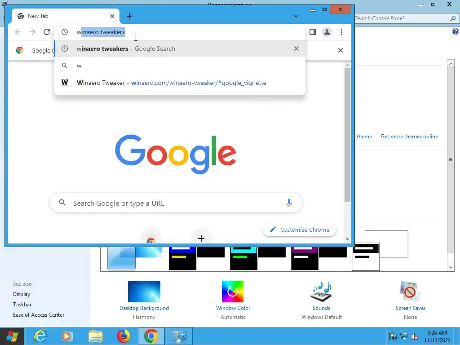Click the Customize Chrome button
Viewport: 460px width, 345px height.
(300, 230)
